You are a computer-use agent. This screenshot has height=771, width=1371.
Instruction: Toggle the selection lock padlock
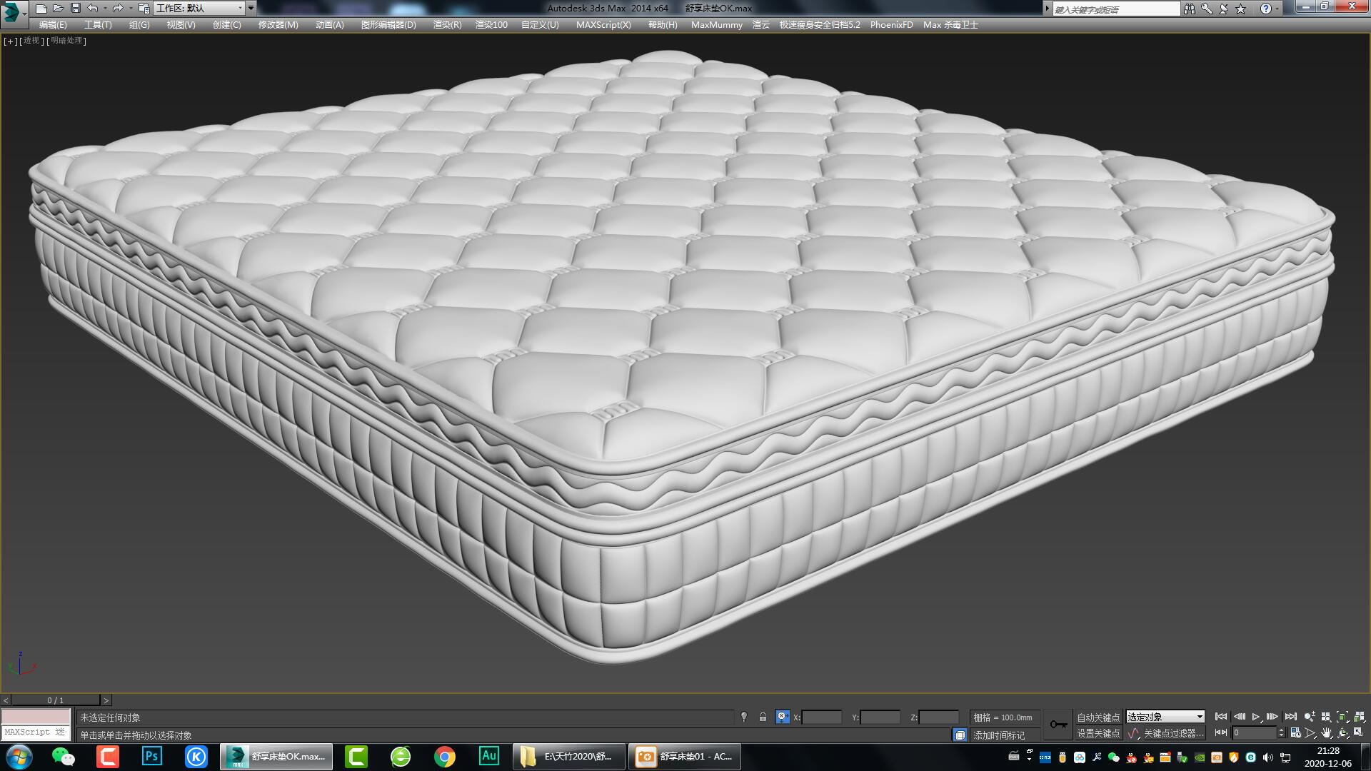tap(762, 718)
